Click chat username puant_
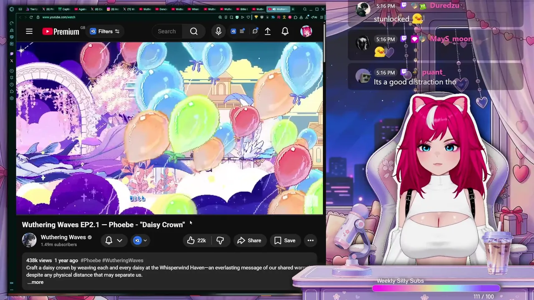The height and width of the screenshot is (300, 534). 433,72
